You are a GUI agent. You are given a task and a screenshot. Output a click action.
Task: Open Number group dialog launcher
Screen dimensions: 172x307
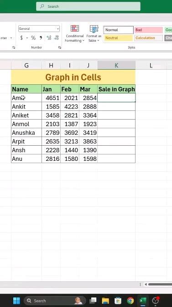point(60,47)
